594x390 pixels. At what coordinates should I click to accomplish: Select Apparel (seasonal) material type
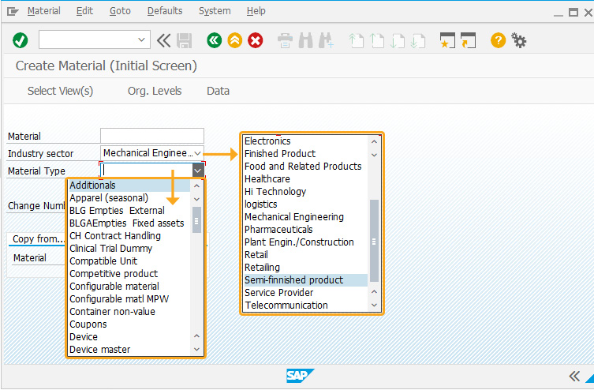pyautogui.click(x=129, y=198)
